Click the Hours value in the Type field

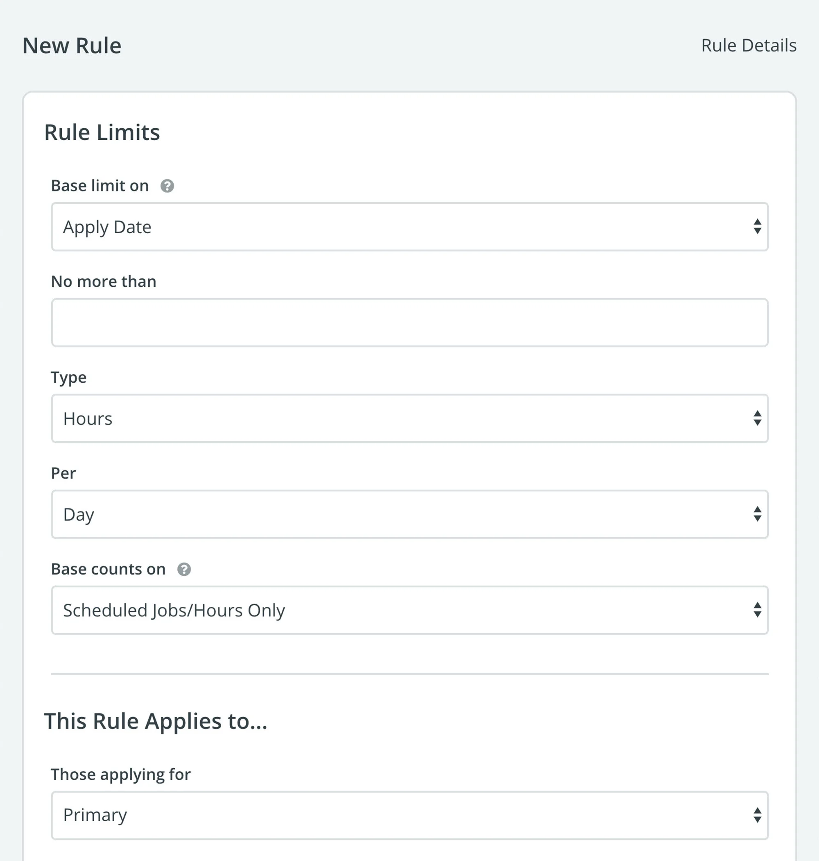click(x=87, y=418)
